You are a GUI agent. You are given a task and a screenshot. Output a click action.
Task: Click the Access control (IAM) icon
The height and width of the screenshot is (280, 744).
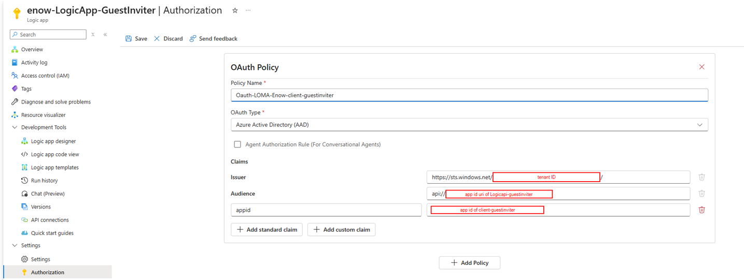click(15, 76)
